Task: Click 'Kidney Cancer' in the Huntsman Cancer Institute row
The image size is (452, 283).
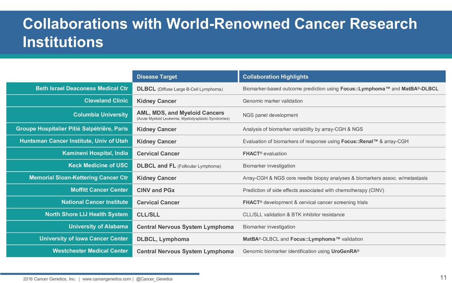Action: point(156,141)
